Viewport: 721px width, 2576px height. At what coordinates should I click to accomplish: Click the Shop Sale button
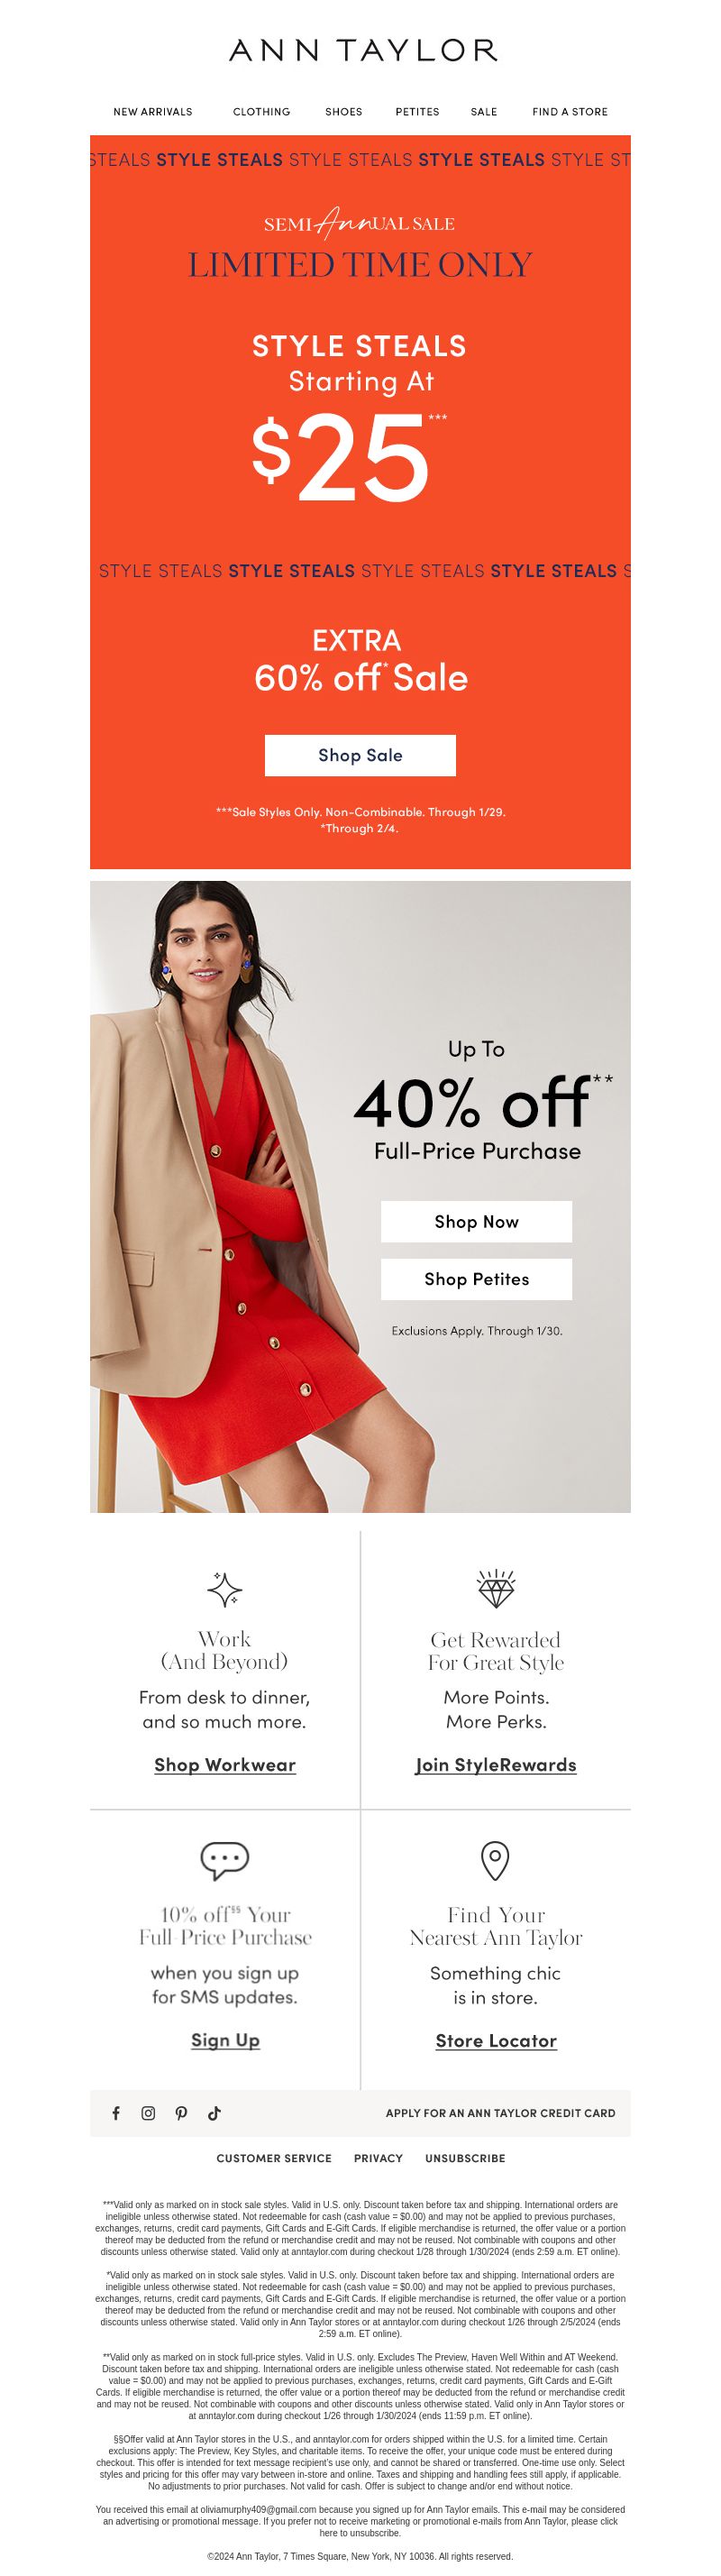pyautogui.click(x=360, y=755)
